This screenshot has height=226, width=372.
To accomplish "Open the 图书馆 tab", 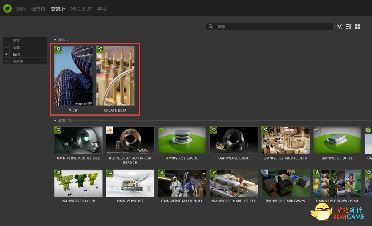I will [x=38, y=9].
